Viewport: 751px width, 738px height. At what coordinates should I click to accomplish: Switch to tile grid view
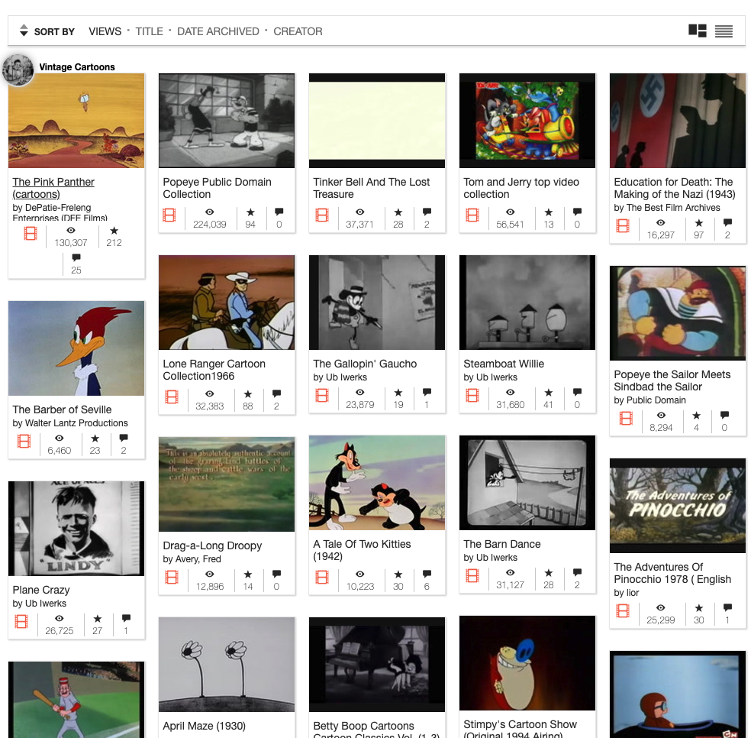697,31
